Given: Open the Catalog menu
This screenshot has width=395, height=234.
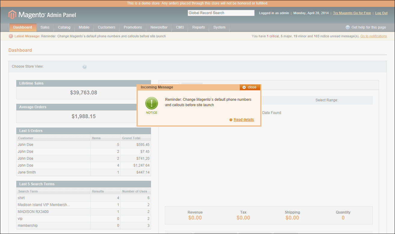Looking at the screenshot, I should (x=64, y=27).
